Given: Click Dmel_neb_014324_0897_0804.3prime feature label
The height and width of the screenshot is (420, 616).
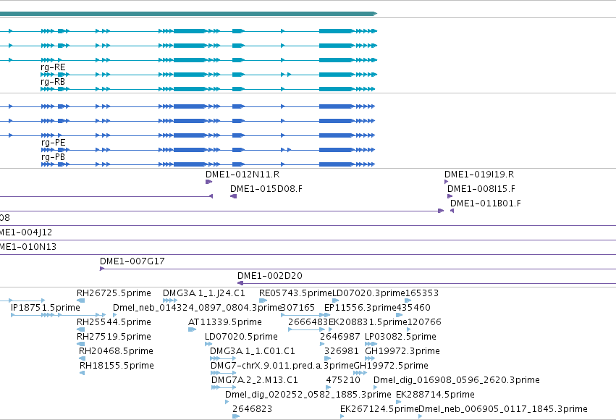Looking at the screenshot, I should (198, 308).
